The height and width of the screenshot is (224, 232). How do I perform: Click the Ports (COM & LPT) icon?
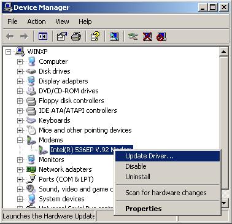pos(31,179)
